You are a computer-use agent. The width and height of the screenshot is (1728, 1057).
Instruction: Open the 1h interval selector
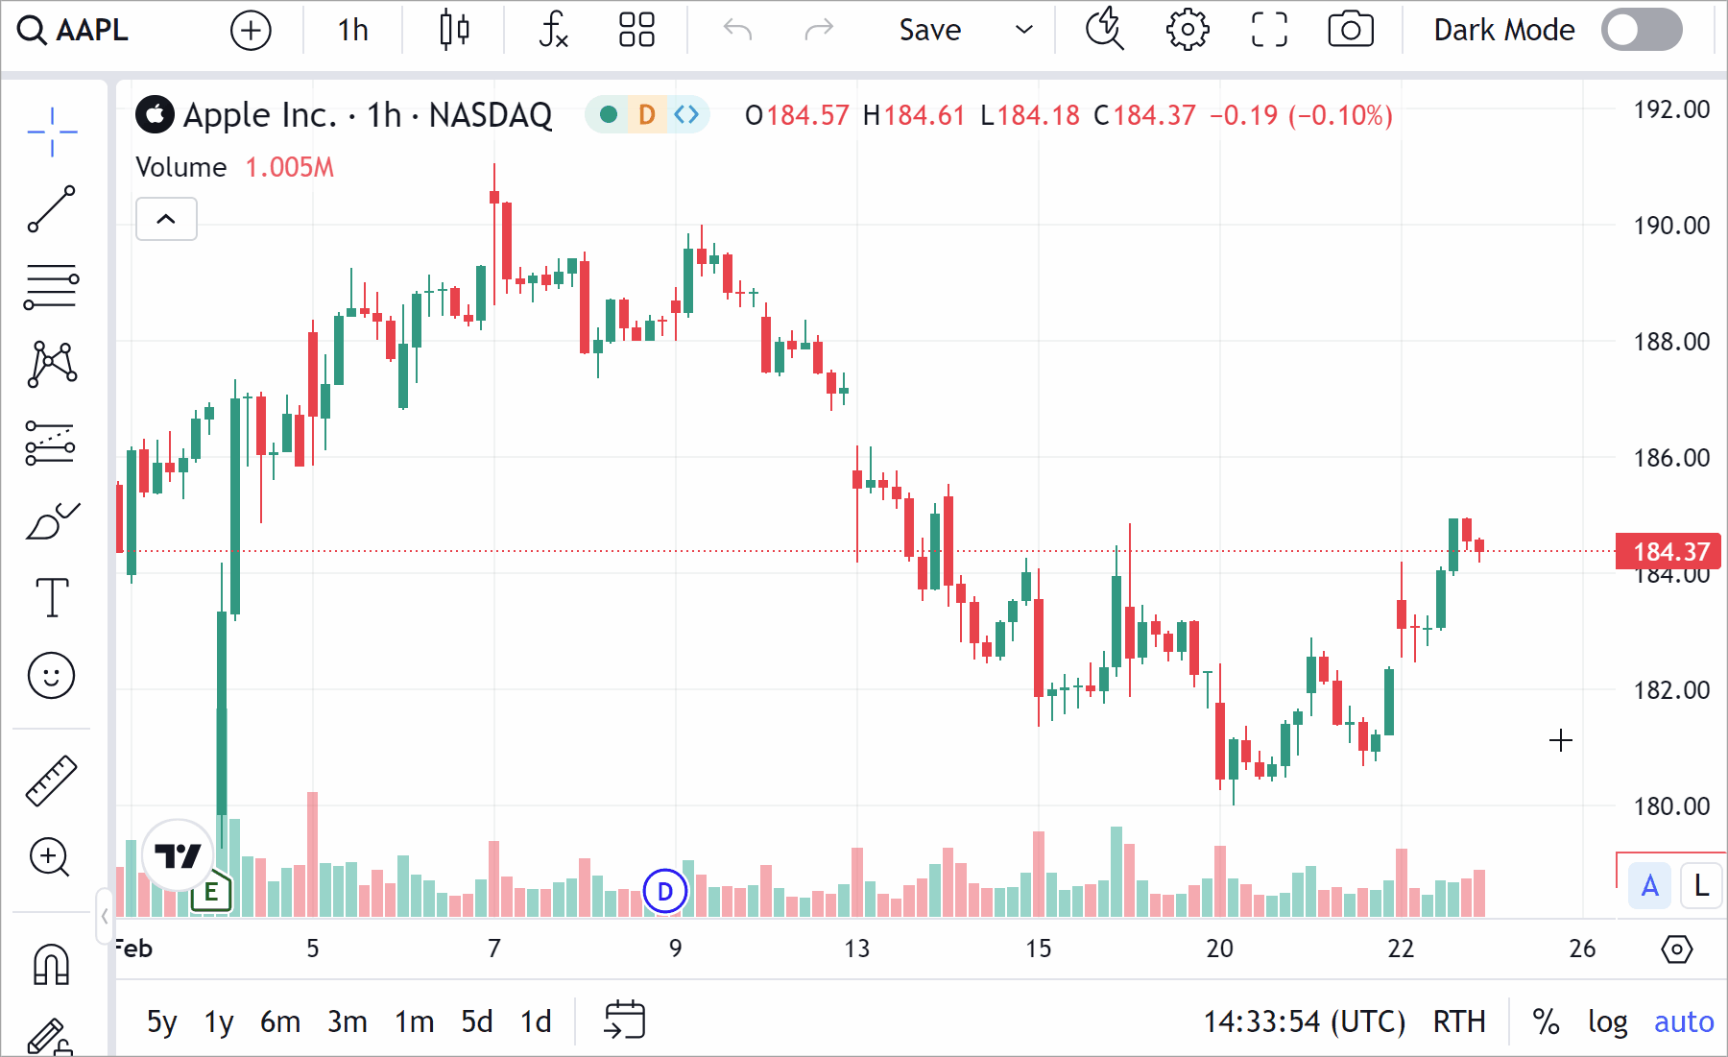(351, 30)
